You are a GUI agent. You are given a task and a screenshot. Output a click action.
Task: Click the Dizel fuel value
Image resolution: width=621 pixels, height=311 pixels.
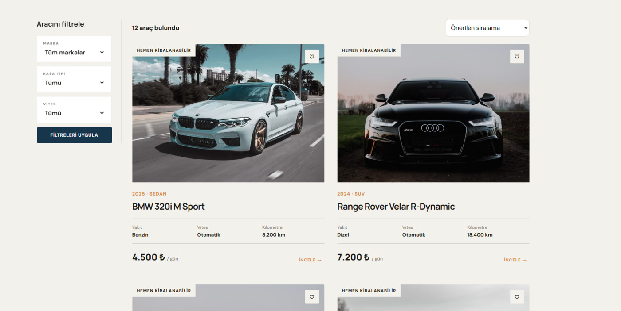[x=343, y=235]
